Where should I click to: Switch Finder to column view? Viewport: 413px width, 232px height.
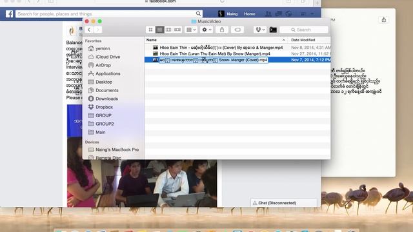168,30
